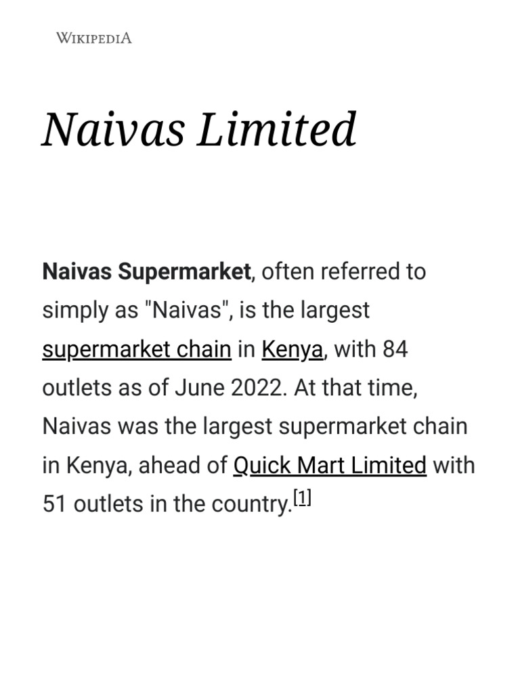Open the 'supermarket chain' link
This screenshot has height=693, width=520.
137,349
